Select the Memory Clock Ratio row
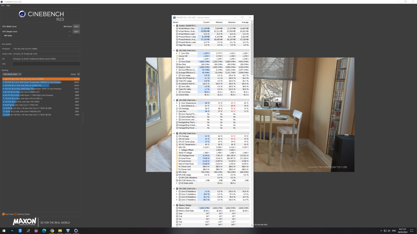 (211, 211)
